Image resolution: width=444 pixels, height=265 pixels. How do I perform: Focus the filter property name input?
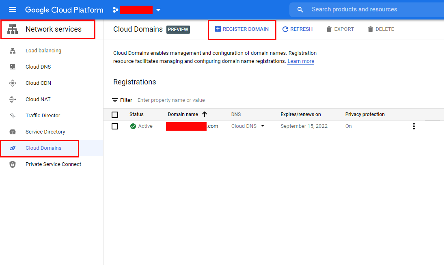coord(171,100)
